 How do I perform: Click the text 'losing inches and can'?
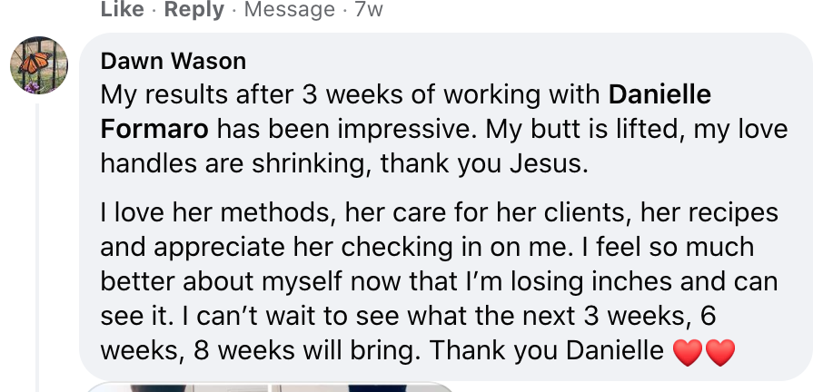[644, 281]
